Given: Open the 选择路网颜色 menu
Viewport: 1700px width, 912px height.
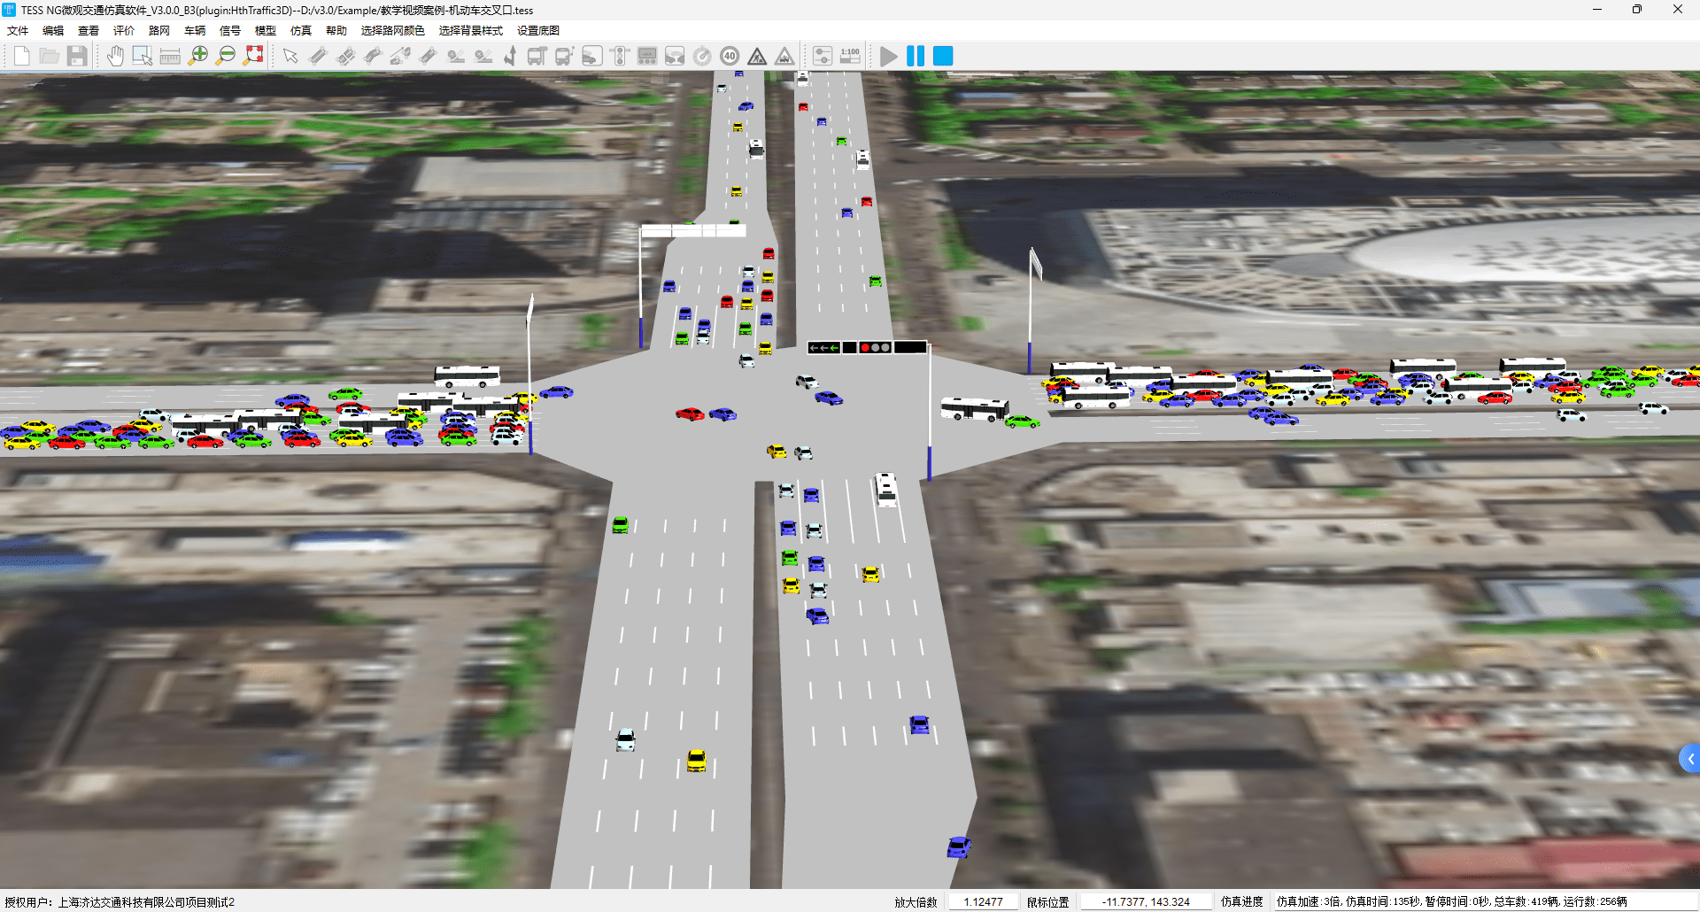Looking at the screenshot, I should coord(392,31).
